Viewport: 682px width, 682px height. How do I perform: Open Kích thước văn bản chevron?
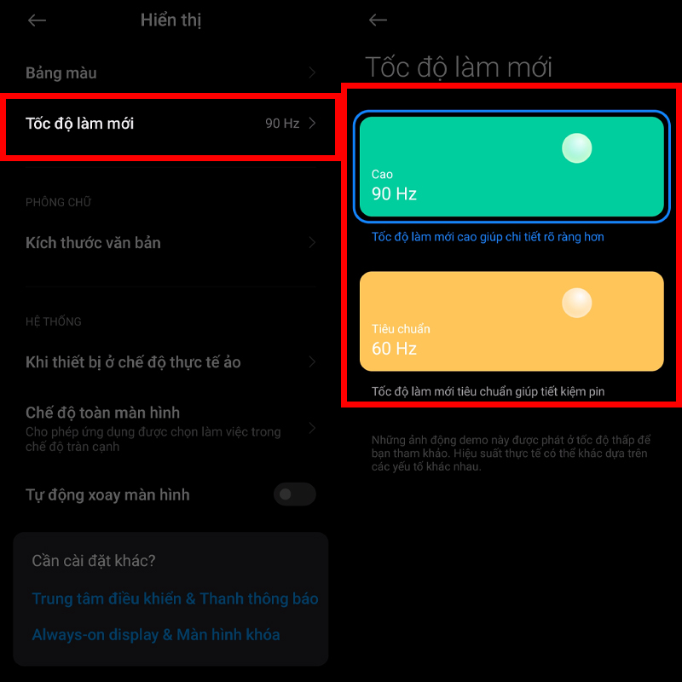click(312, 243)
